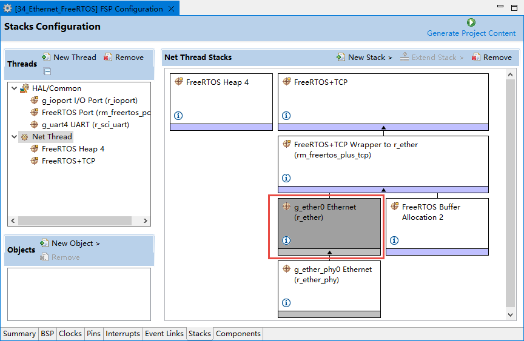Switch to the Stacks tab

[x=200, y=334]
